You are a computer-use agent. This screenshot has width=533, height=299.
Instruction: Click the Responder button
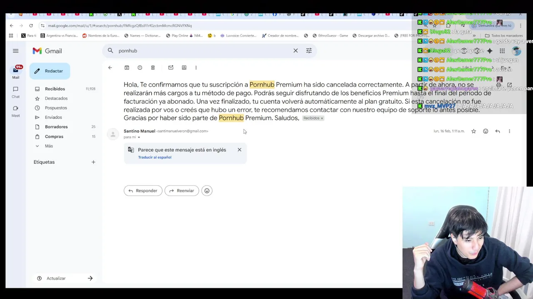pos(143,191)
